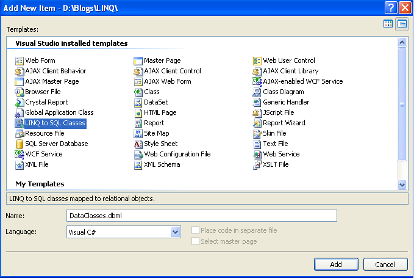Switch to small icons list view
414x278 pixels.
(x=402, y=24)
